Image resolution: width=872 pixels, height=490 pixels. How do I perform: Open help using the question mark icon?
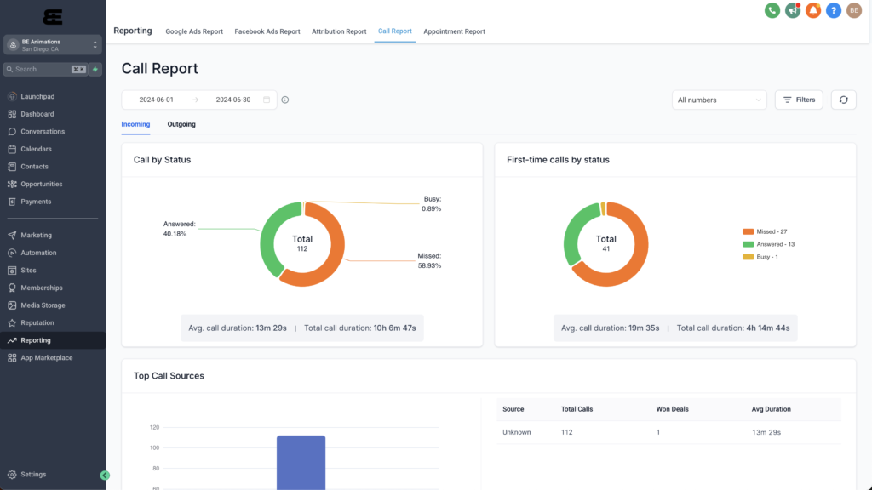pyautogui.click(x=834, y=10)
